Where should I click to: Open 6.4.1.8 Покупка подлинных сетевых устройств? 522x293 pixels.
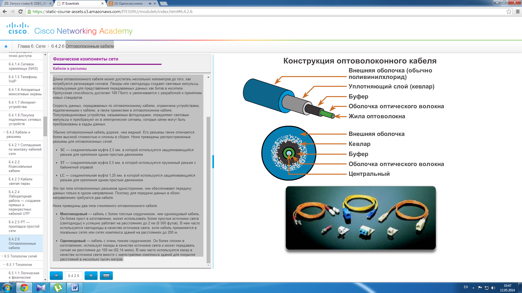click(25, 119)
